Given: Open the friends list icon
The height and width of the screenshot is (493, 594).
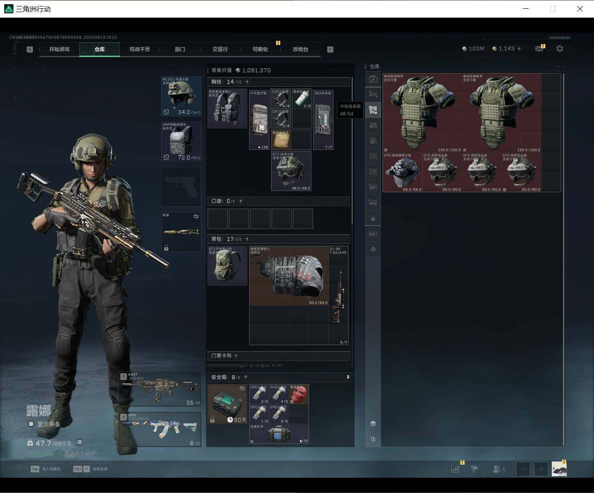Looking at the screenshot, I should (x=498, y=469).
